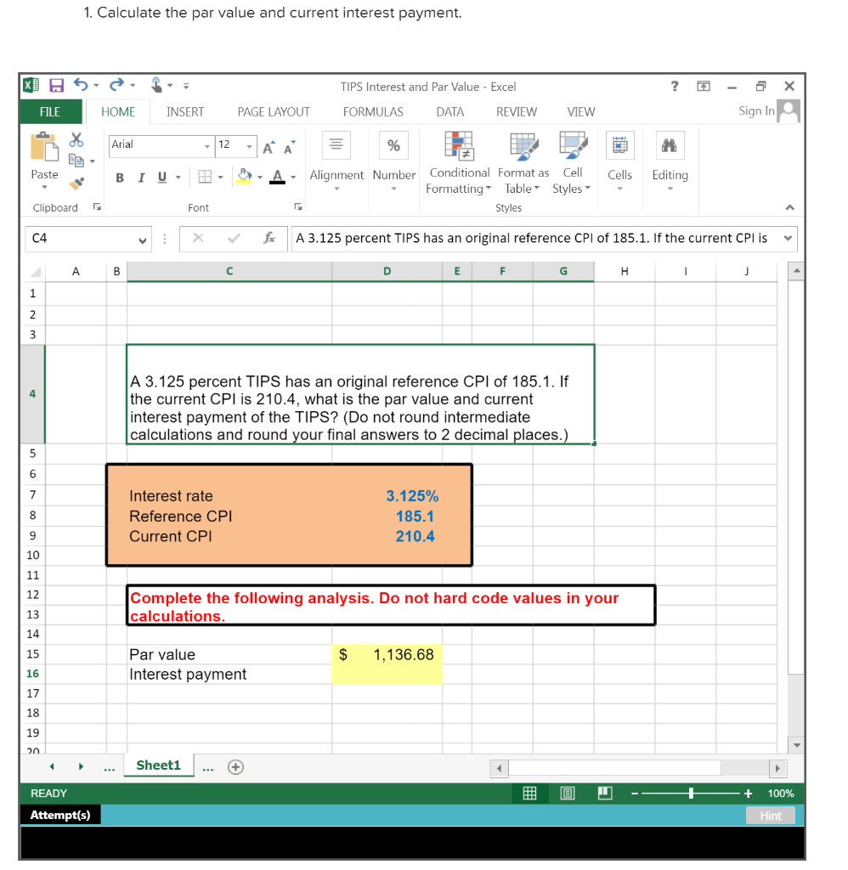The height and width of the screenshot is (870, 848).
Task: Click the Hint button
Action: (770, 815)
